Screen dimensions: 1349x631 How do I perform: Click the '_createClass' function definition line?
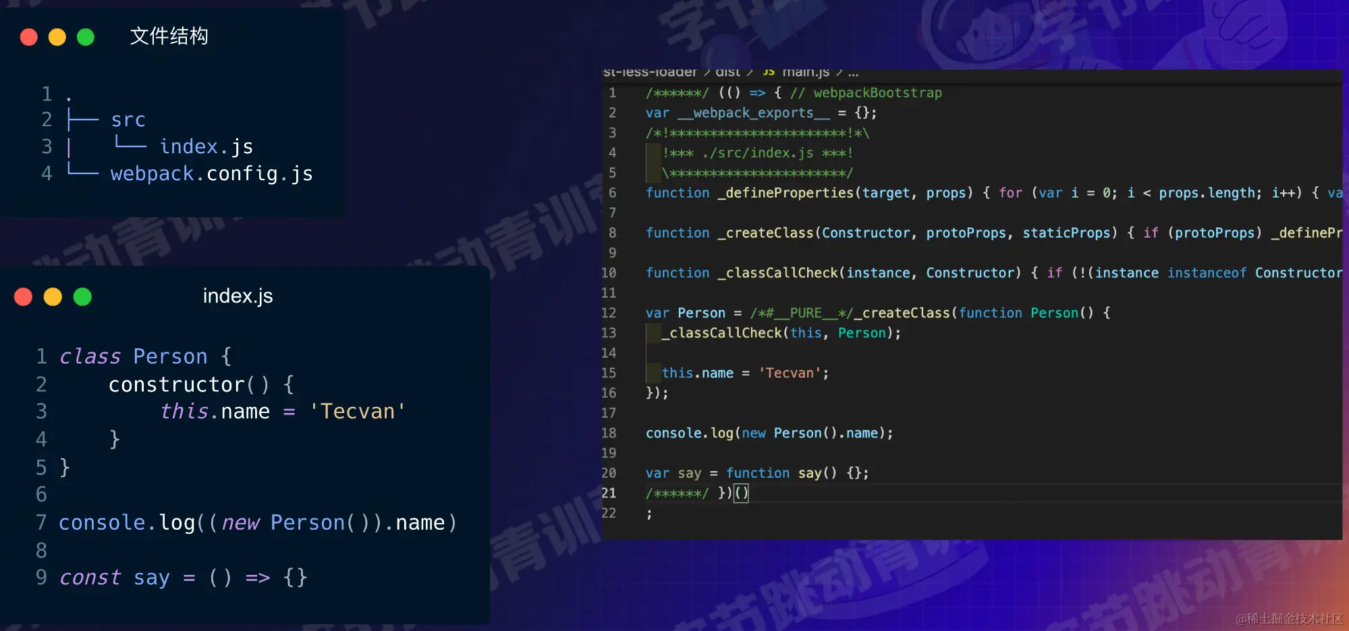993,233
